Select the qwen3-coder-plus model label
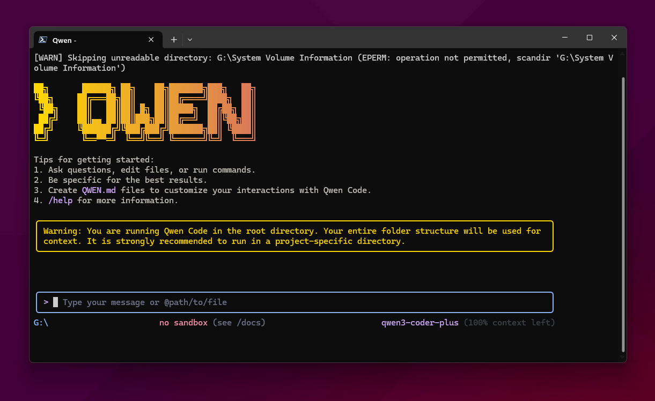Viewport: 655px width, 401px height. [x=420, y=322]
